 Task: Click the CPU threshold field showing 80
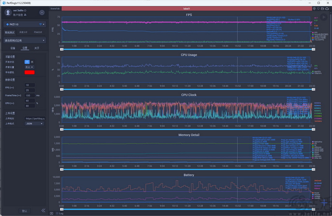[29, 106]
